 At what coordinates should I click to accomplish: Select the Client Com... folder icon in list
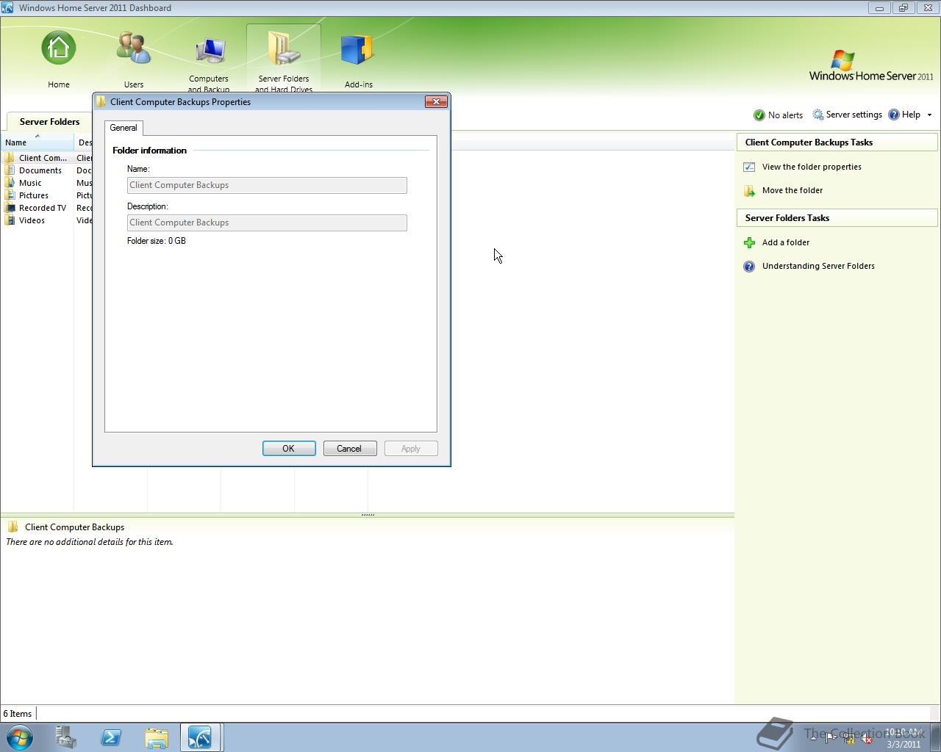coord(10,158)
